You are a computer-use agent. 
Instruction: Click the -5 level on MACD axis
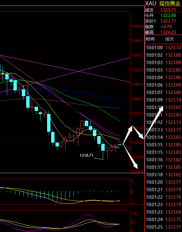click(x=133, y=204)
